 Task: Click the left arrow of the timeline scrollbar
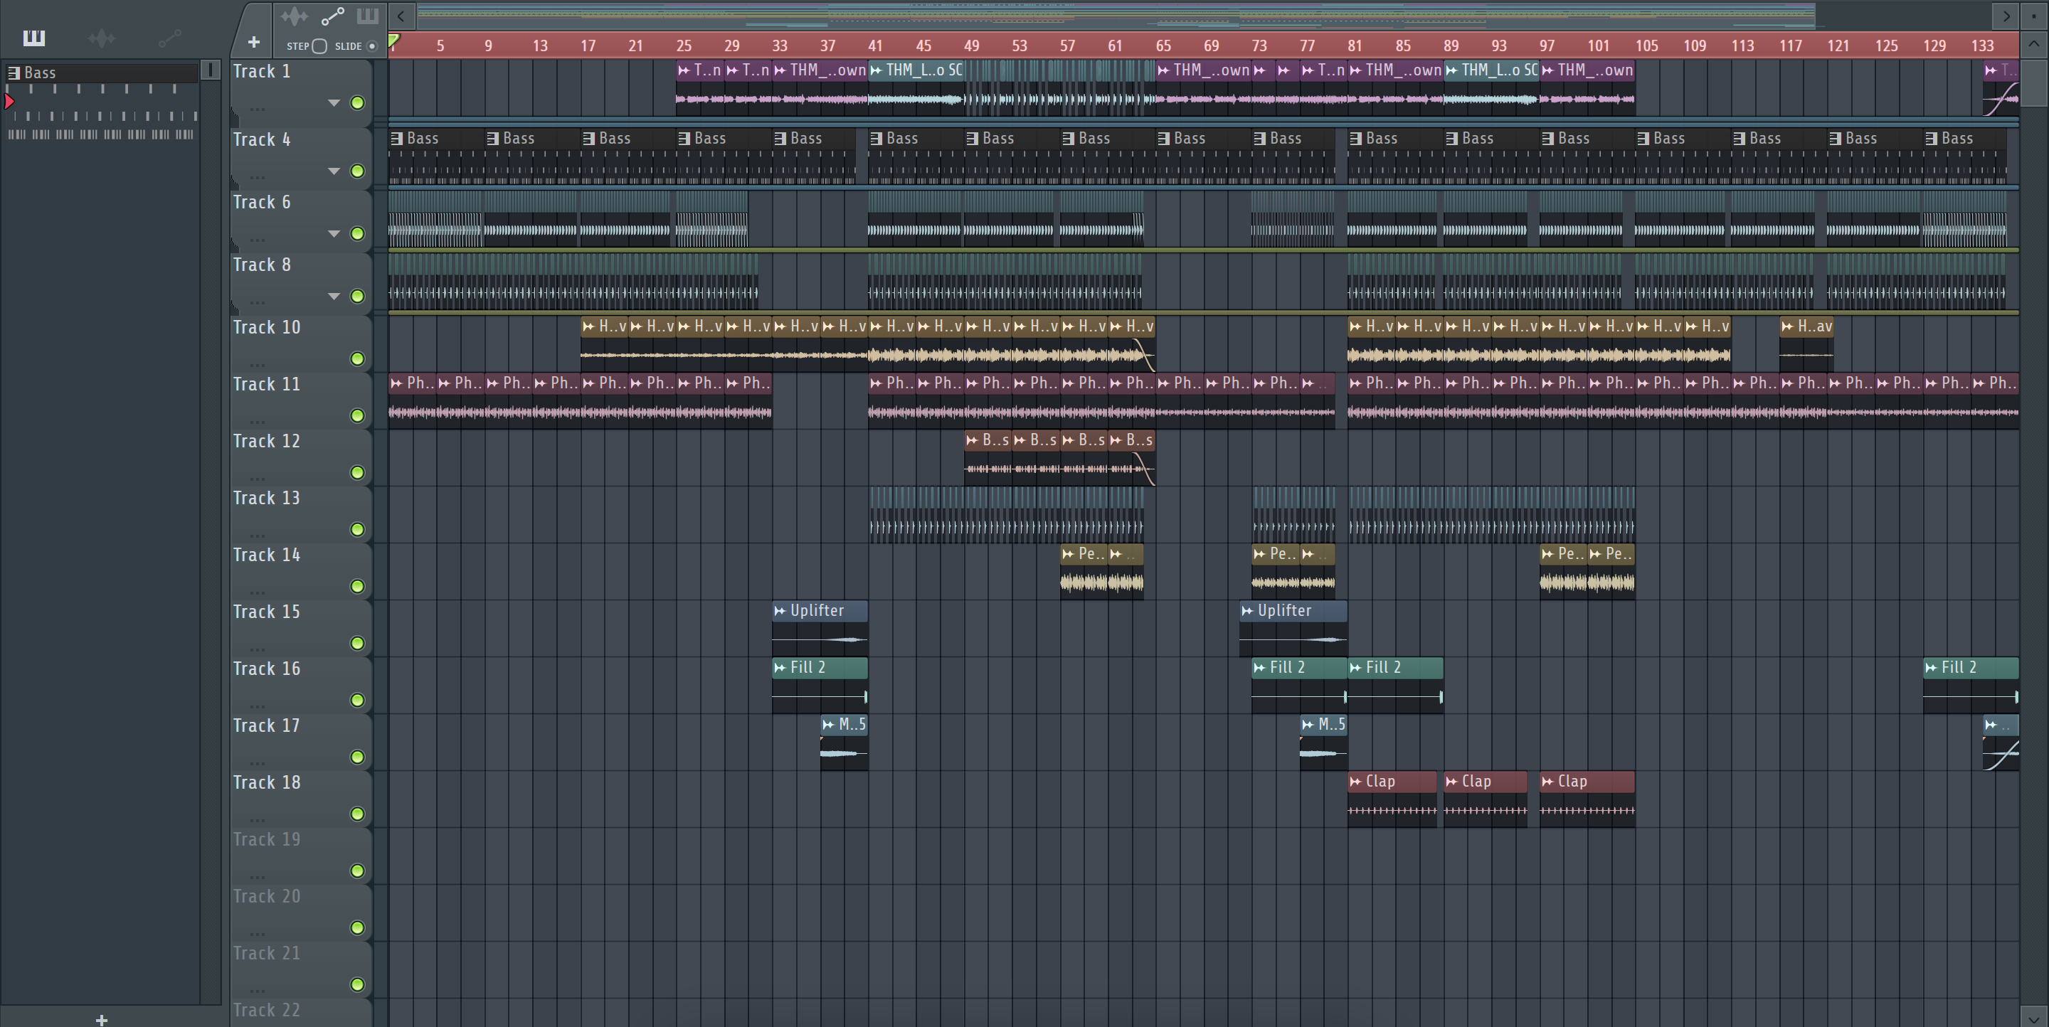[401, 16]
